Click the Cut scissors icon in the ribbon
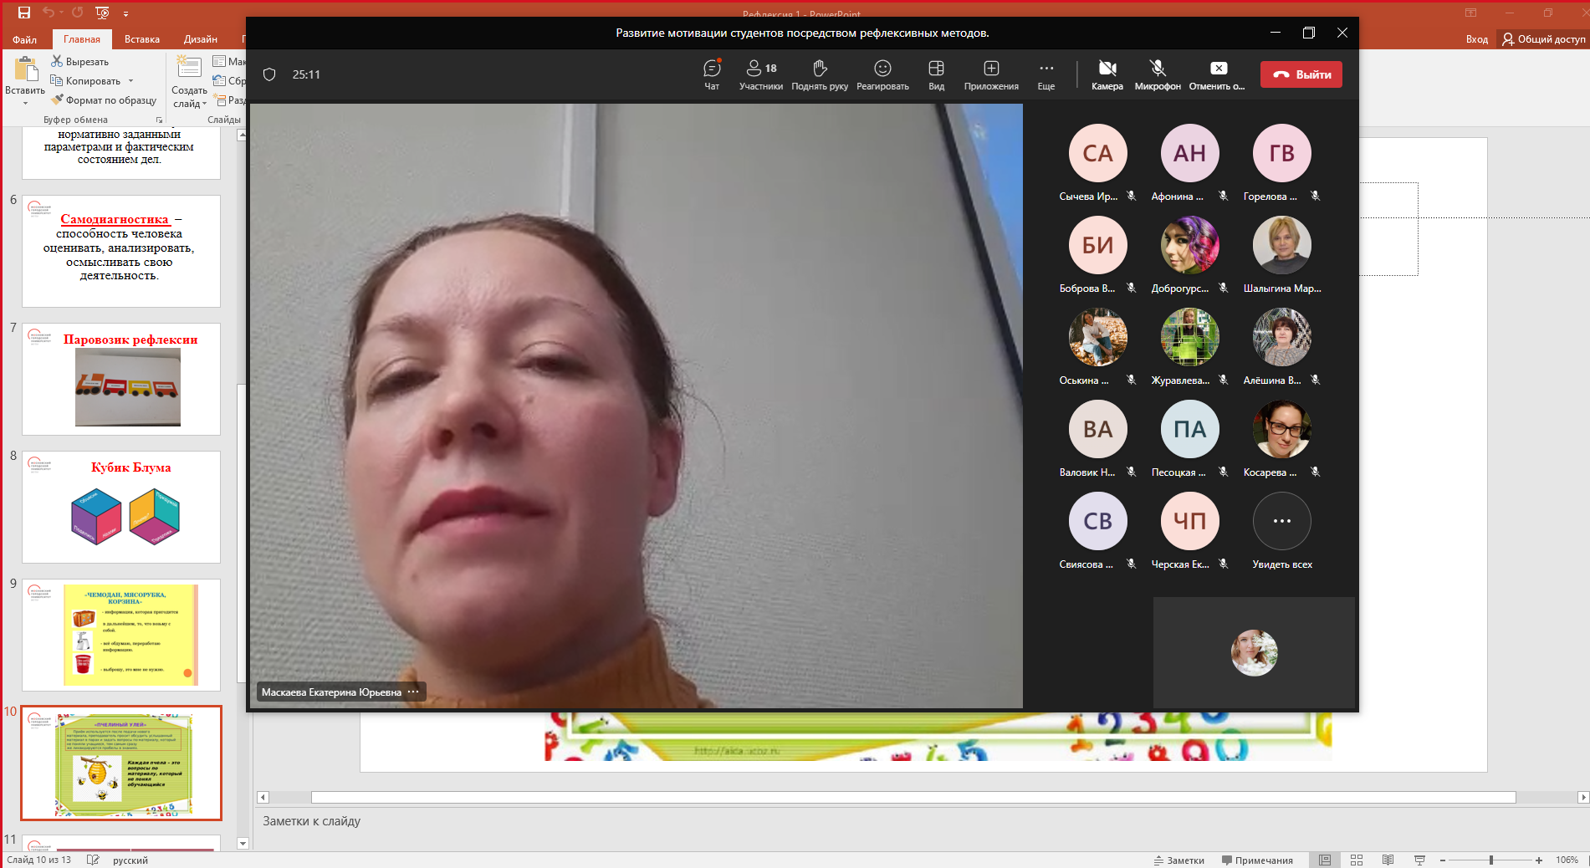Screen dimensions: 1590x868 point(57,61)
